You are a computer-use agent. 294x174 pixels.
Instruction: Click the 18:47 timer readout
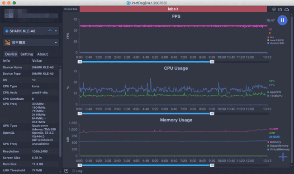pos(270,20)
